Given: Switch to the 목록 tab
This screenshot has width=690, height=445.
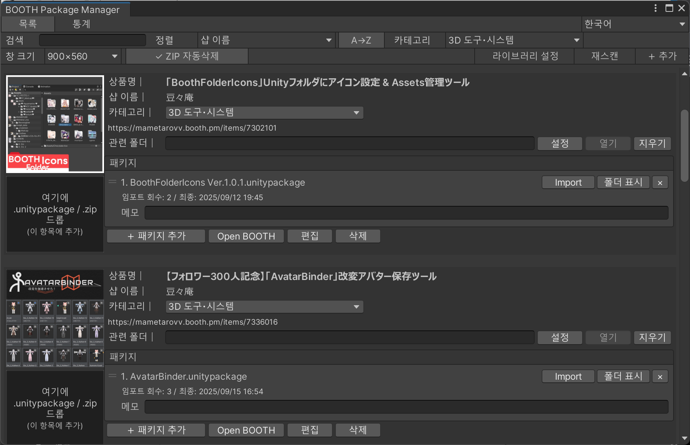Looking at the screenshot, I should pyautogui.click(x=28, y=24).
